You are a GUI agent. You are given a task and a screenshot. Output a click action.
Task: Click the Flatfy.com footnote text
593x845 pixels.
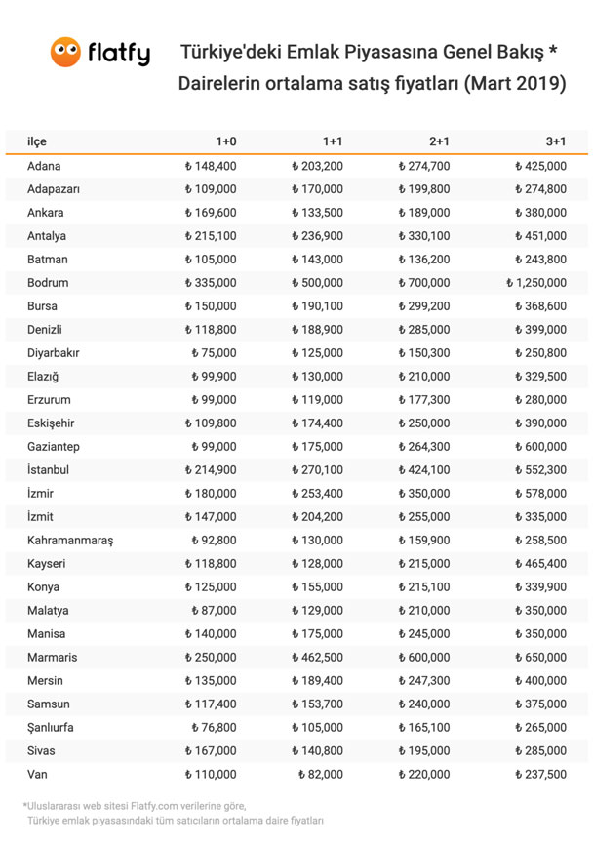click(135, 806)
